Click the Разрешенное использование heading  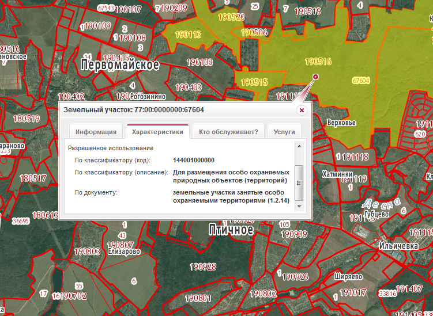(x=111, y=148)
